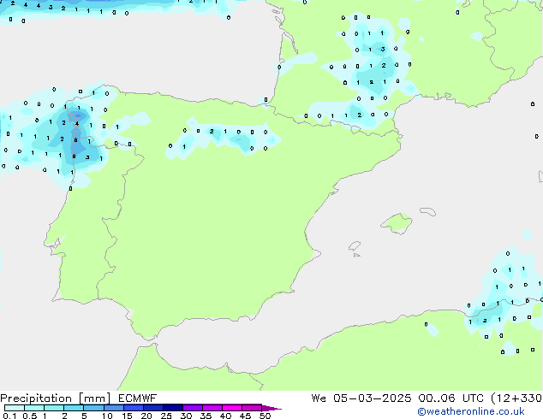Click the legend value '0.1'
The image size is (543, 419).
click(x=9, y=416)
